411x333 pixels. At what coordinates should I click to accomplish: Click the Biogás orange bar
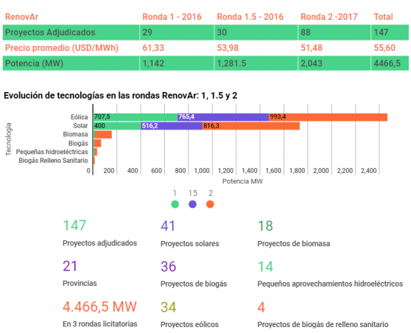(97, 143)
